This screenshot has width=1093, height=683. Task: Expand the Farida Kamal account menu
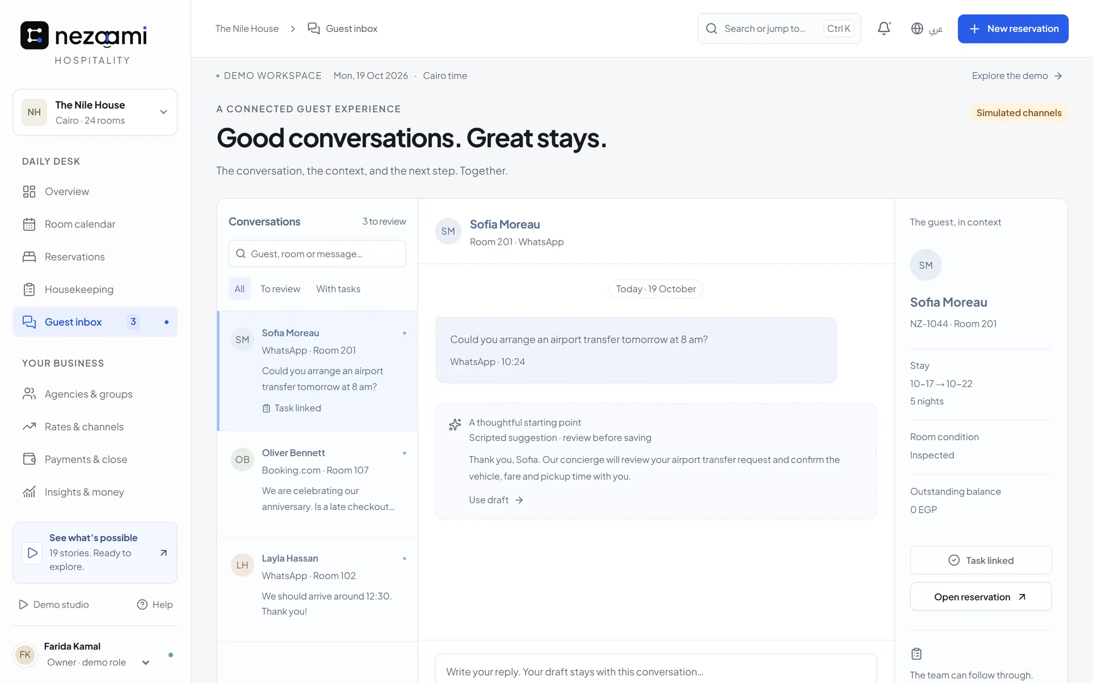click(x=95, y=654)
